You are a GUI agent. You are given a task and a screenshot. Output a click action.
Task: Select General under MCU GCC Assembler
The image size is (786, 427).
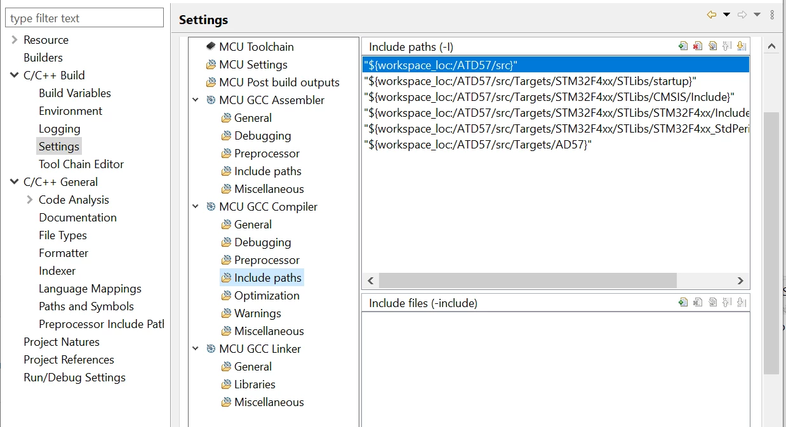(253, 117)
